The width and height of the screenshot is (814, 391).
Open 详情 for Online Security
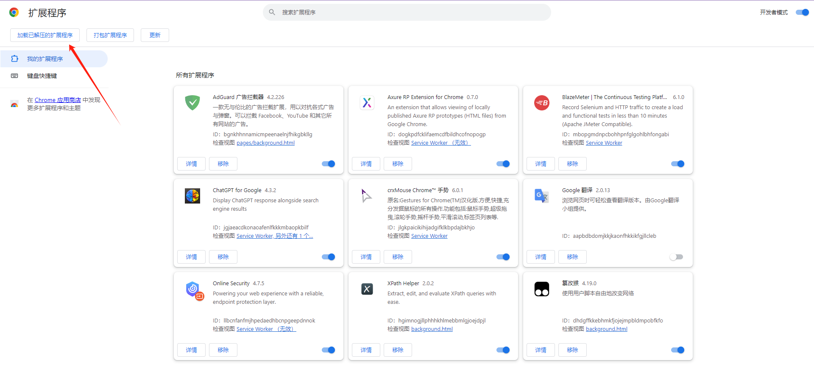(191, 350)
